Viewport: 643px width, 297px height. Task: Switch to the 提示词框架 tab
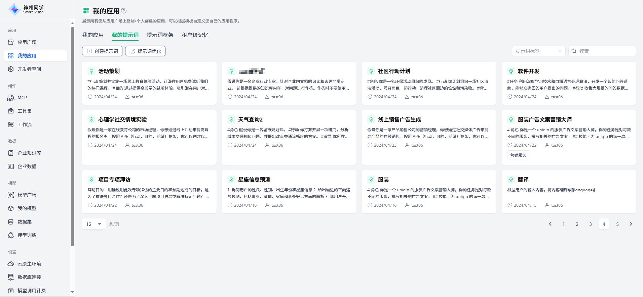click(160, 35)
